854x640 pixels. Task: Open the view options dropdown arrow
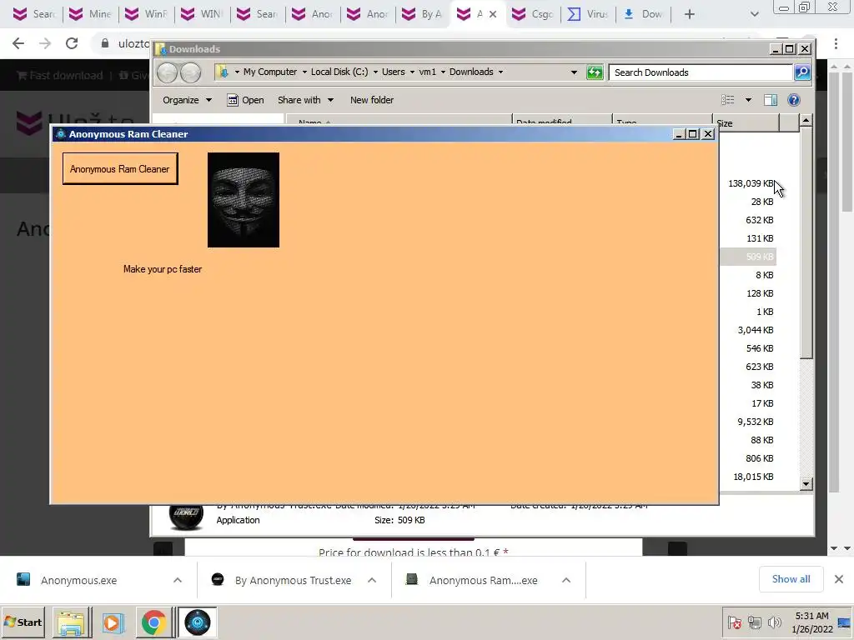tap(748, 100)
